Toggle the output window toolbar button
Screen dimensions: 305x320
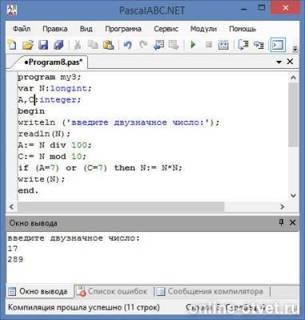point(278,45)
